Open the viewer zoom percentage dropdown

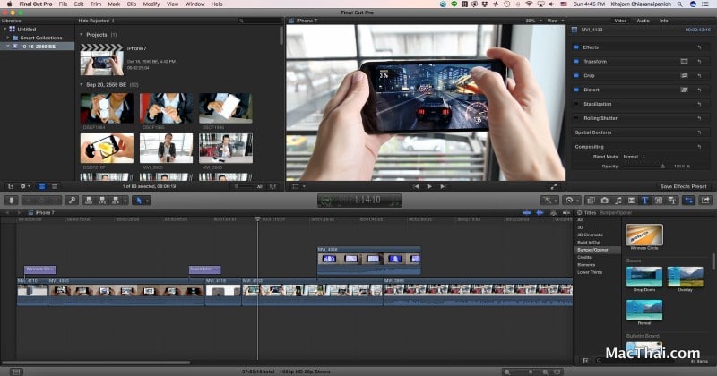[533, 21]
